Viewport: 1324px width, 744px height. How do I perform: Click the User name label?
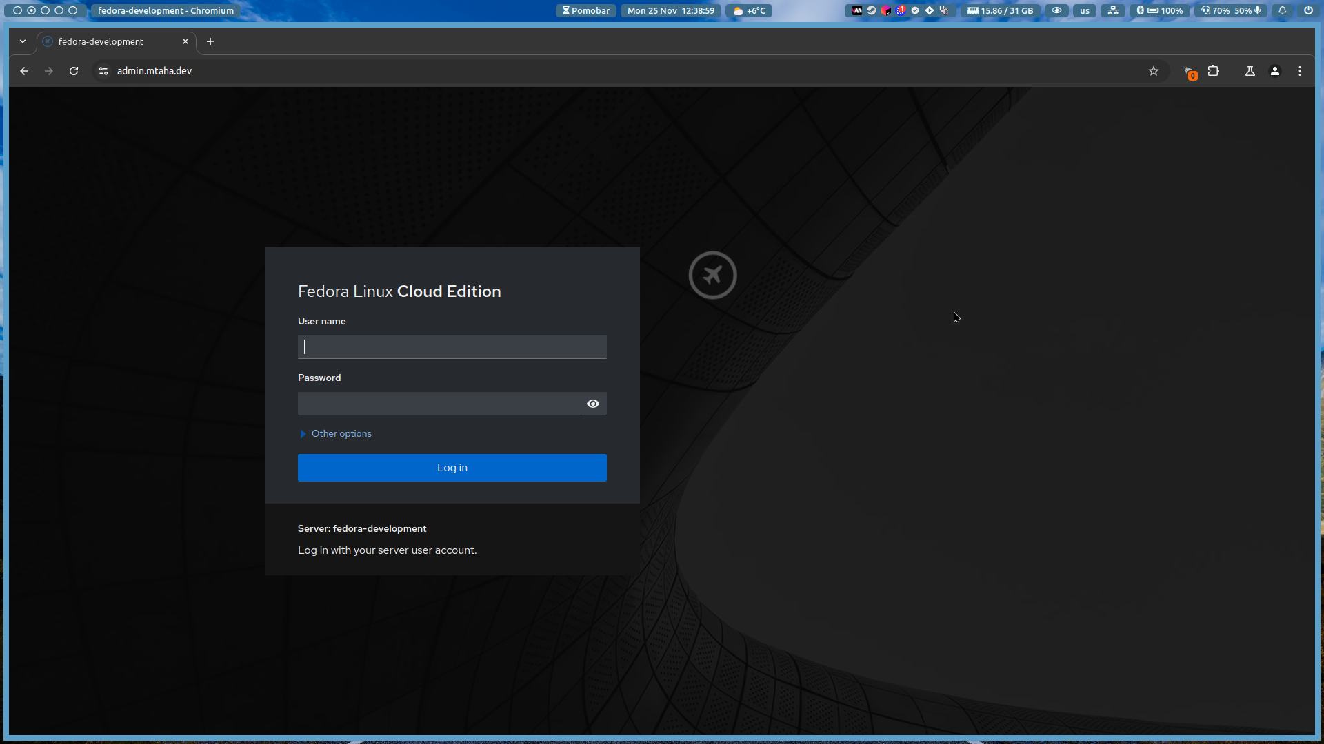(322, 321)
